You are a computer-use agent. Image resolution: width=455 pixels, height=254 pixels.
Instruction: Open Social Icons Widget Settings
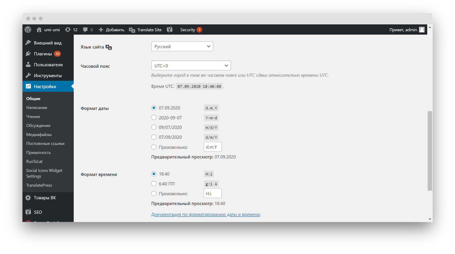(44, 173)
